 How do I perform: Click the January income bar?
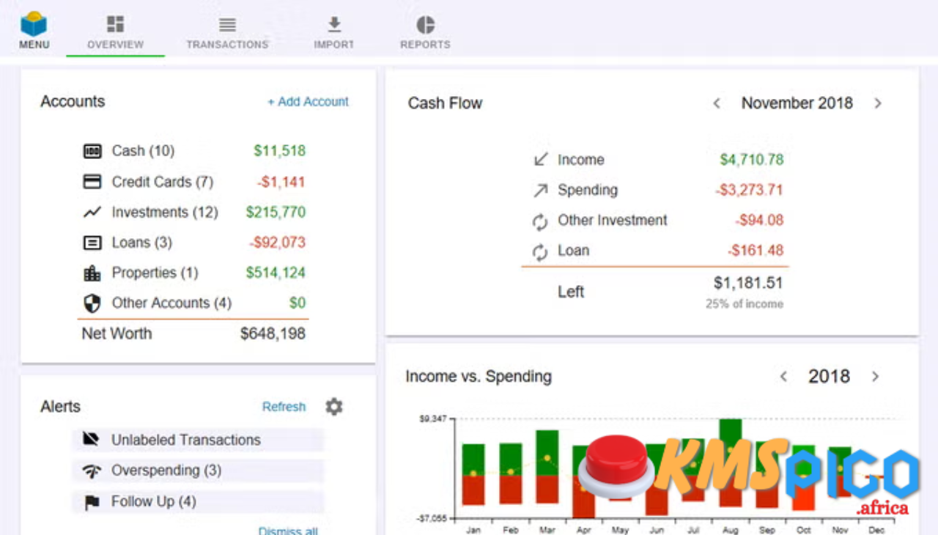click(473, 460)
